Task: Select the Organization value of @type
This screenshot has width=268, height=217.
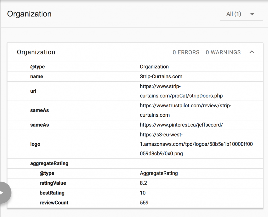Action: pyautogui.click(x=154, y=67)
